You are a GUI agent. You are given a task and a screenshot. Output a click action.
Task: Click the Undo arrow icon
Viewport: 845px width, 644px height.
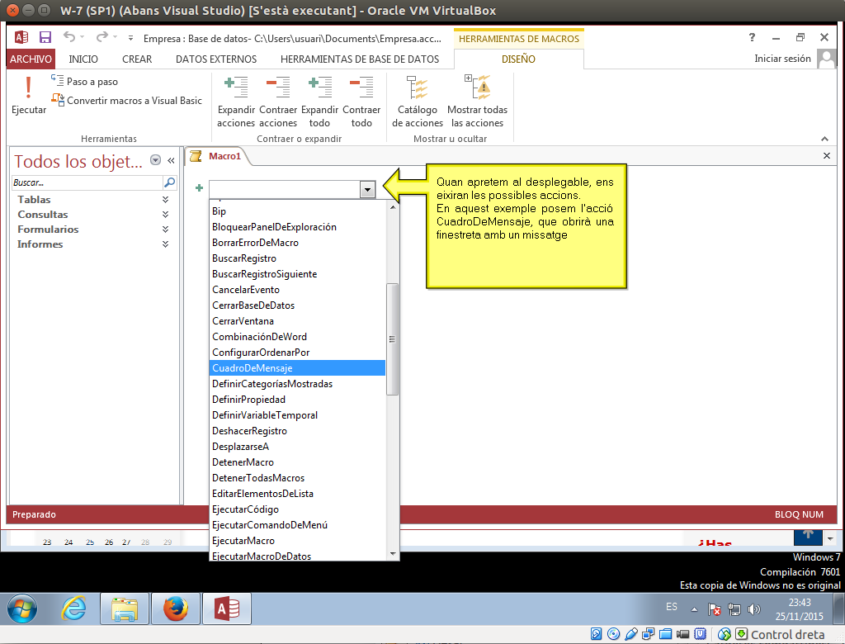69,36
